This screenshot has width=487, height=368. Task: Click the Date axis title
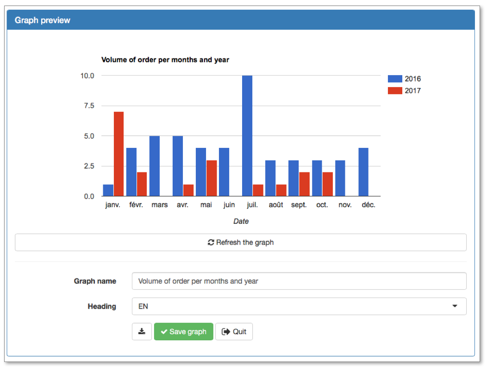click(241, 221)
